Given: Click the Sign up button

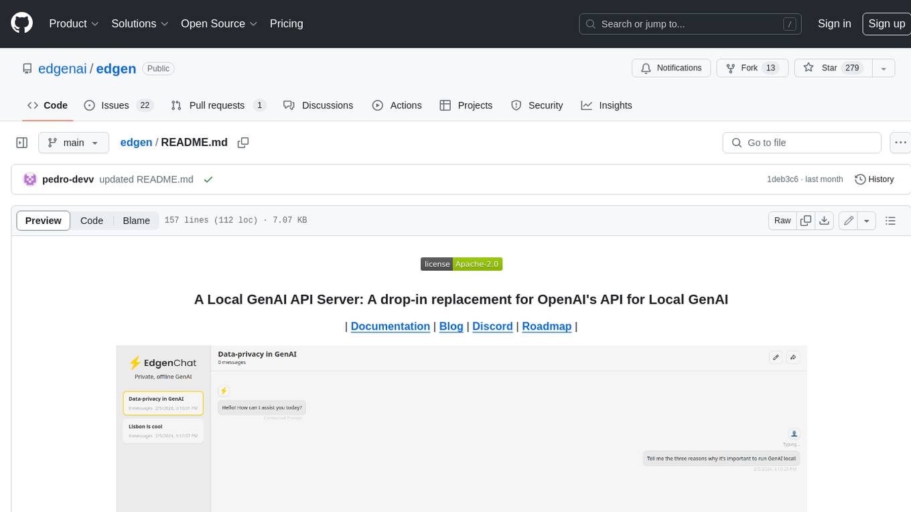Looking at the screenshot, I should click(x=886, y=23).
